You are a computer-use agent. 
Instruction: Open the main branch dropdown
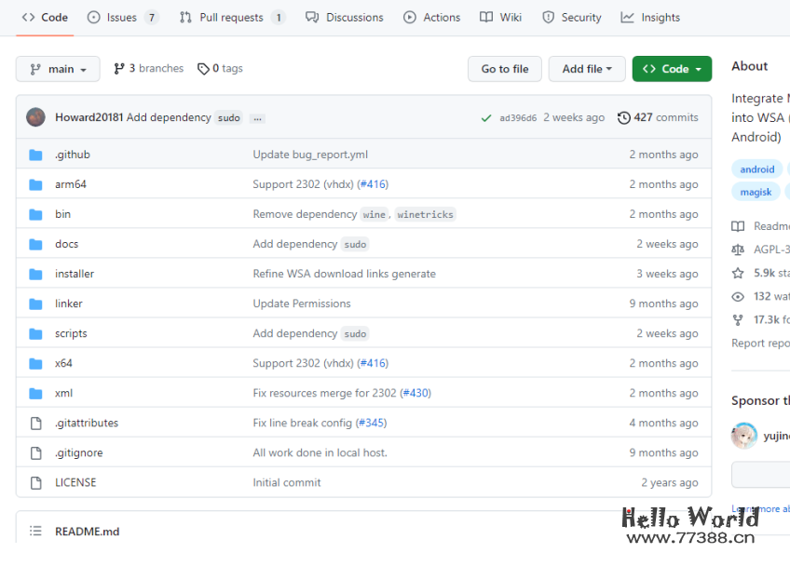click(x=58, y=69)
